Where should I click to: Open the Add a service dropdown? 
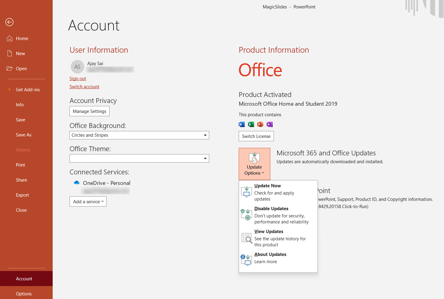click(88, 201)
